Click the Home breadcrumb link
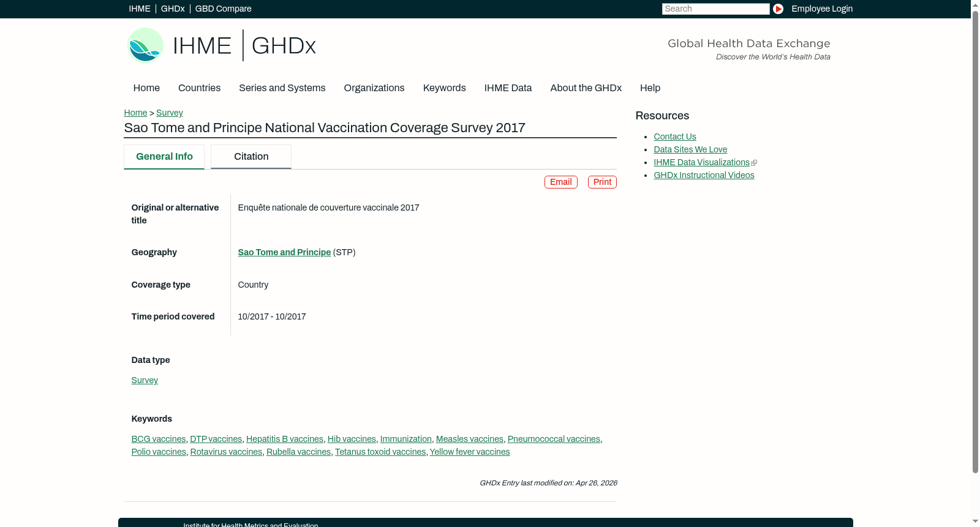 (135, 113)
